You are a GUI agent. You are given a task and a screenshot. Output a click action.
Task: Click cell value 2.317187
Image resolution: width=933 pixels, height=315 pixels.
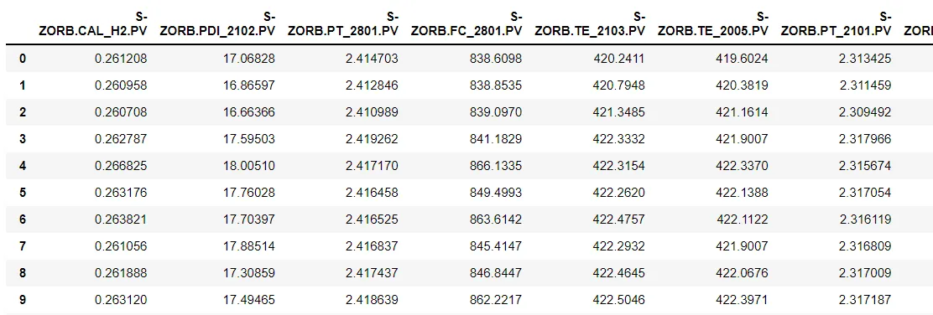click(865, 300)
